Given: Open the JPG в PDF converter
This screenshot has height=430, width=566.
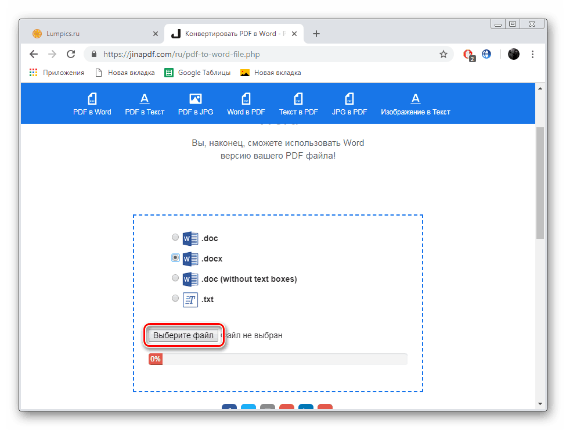Looking at the screenshot, I should click(x=349, y=105).
